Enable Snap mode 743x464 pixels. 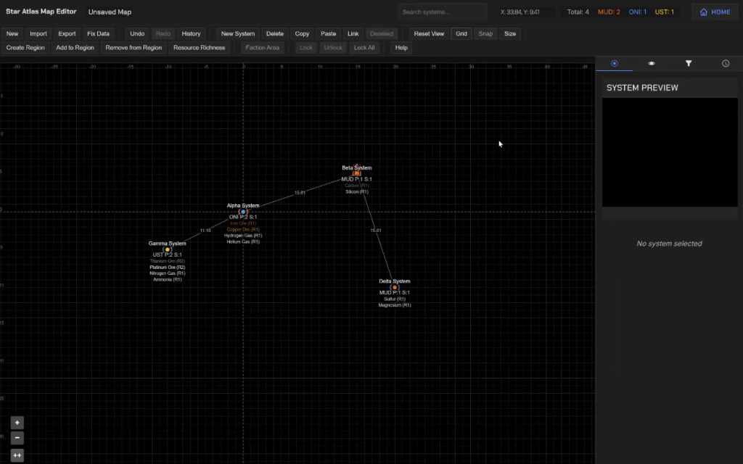click(x=485, y=33)
